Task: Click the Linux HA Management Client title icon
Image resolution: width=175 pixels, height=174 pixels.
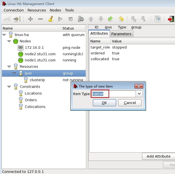Action: pos(4,4)
